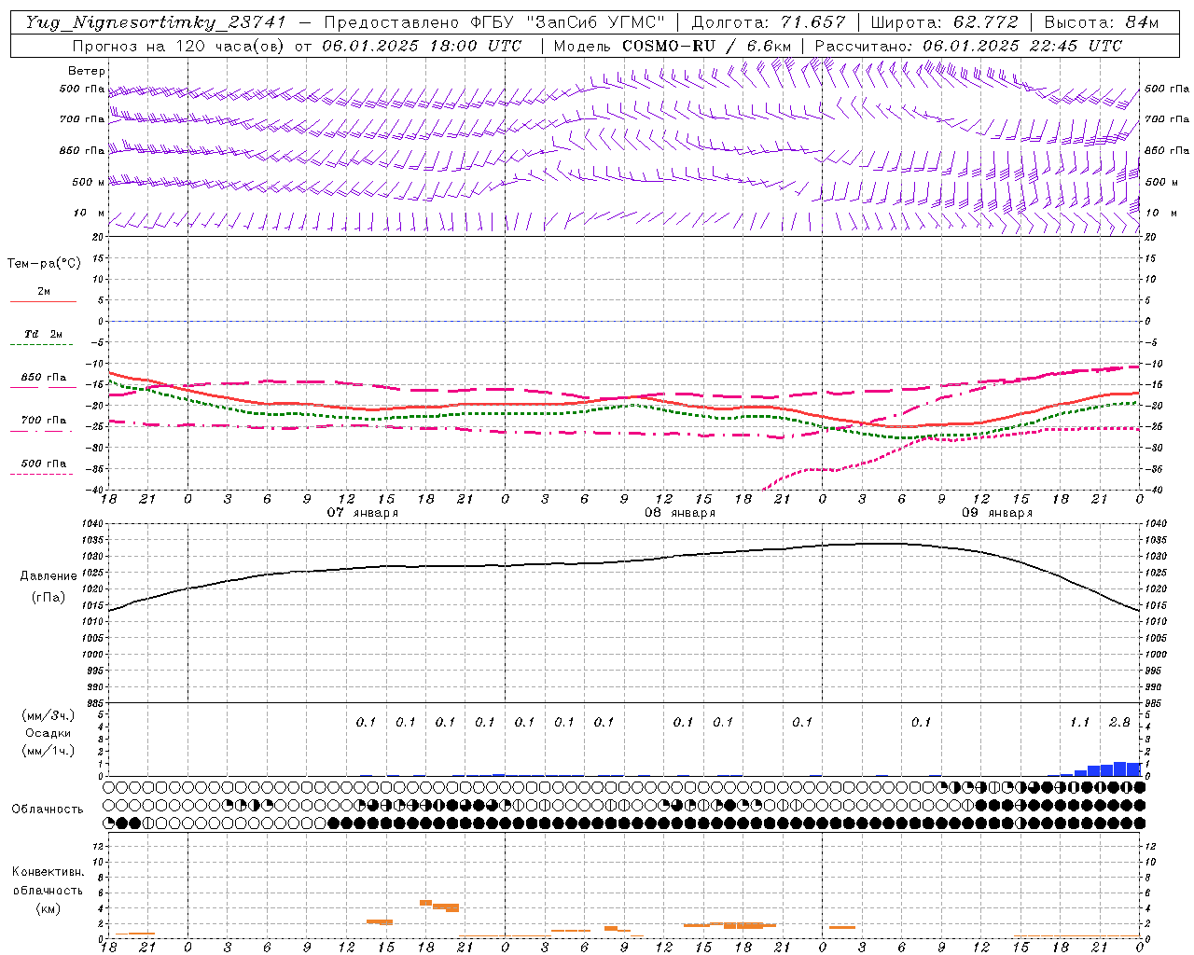Click the 10 м wind level label on left
1194x955 pixels.
(x=89, y=213)
